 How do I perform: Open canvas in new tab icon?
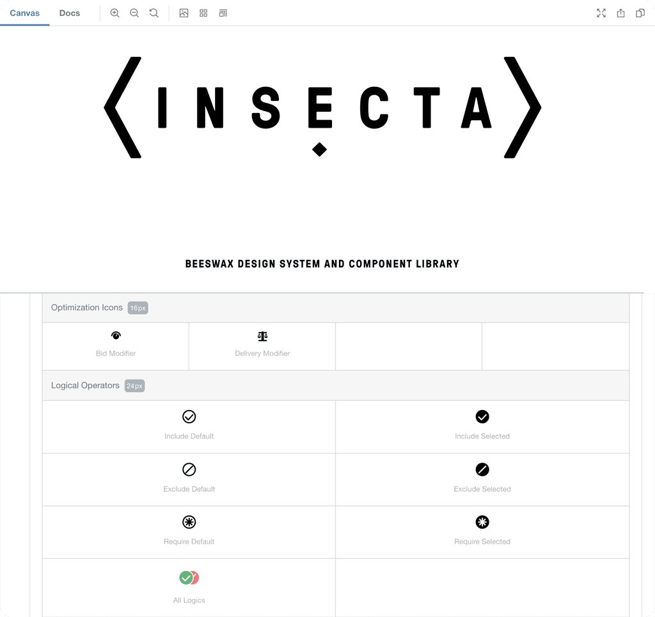coord(620,13)
